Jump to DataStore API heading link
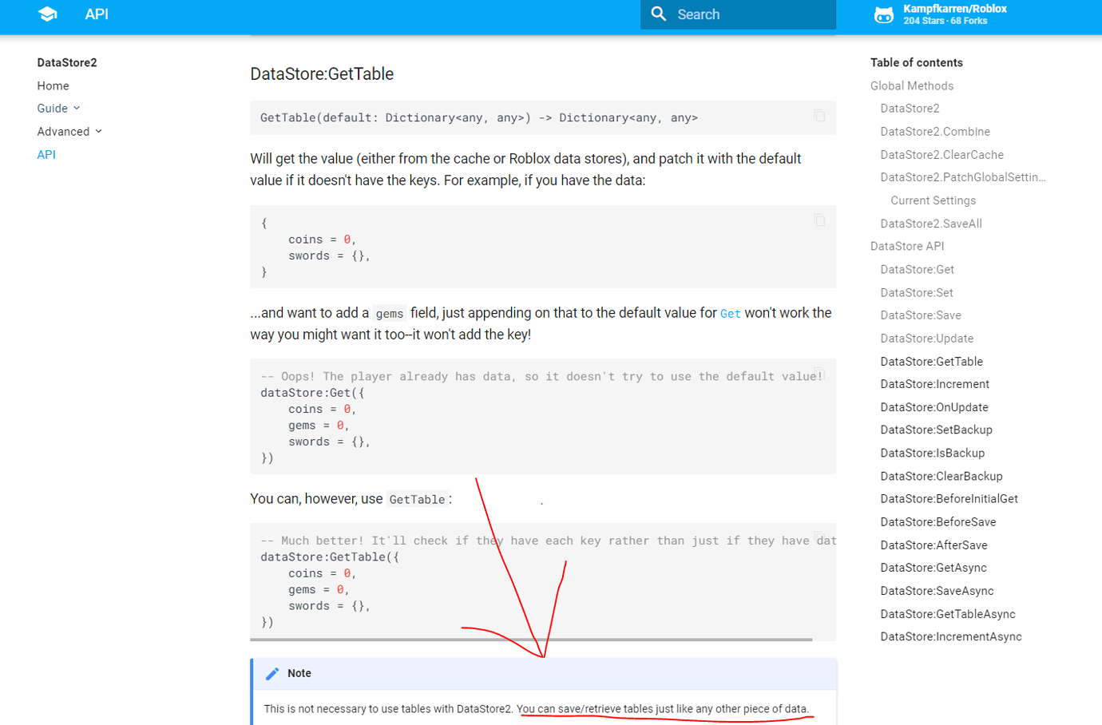The width and height of the screenshot is (1102, 725). click(x=907, y=246)
